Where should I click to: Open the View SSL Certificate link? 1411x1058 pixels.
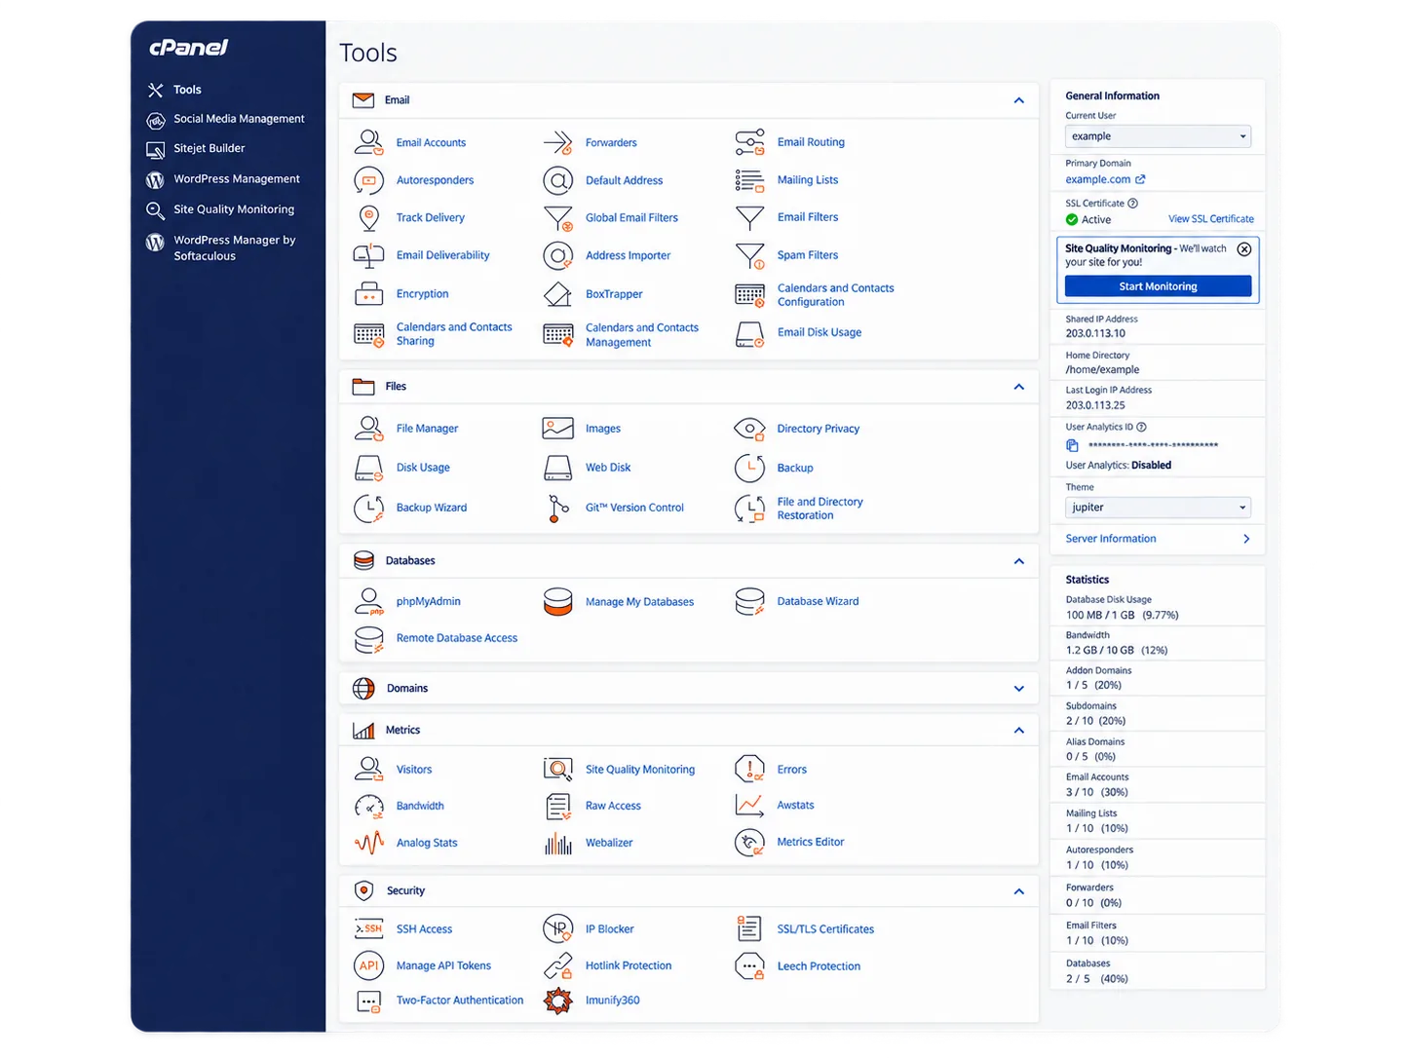tap(1210, 219)
